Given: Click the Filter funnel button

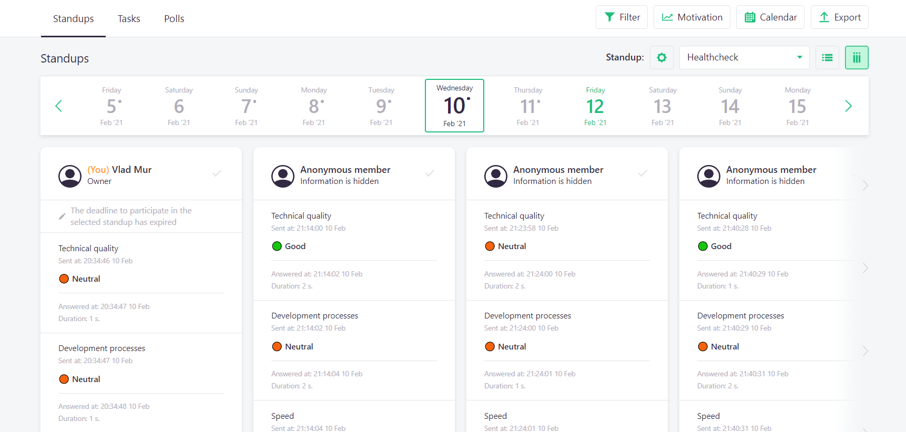Looking at the screenshot, I should (x=622, y=17).
